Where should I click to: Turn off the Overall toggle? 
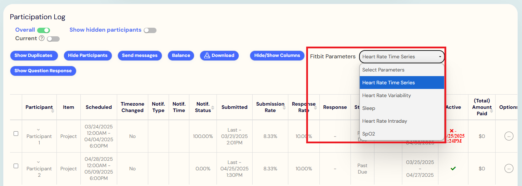tap(44, 30)
